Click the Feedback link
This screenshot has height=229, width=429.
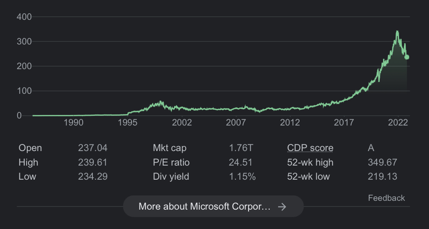(386, 198)
